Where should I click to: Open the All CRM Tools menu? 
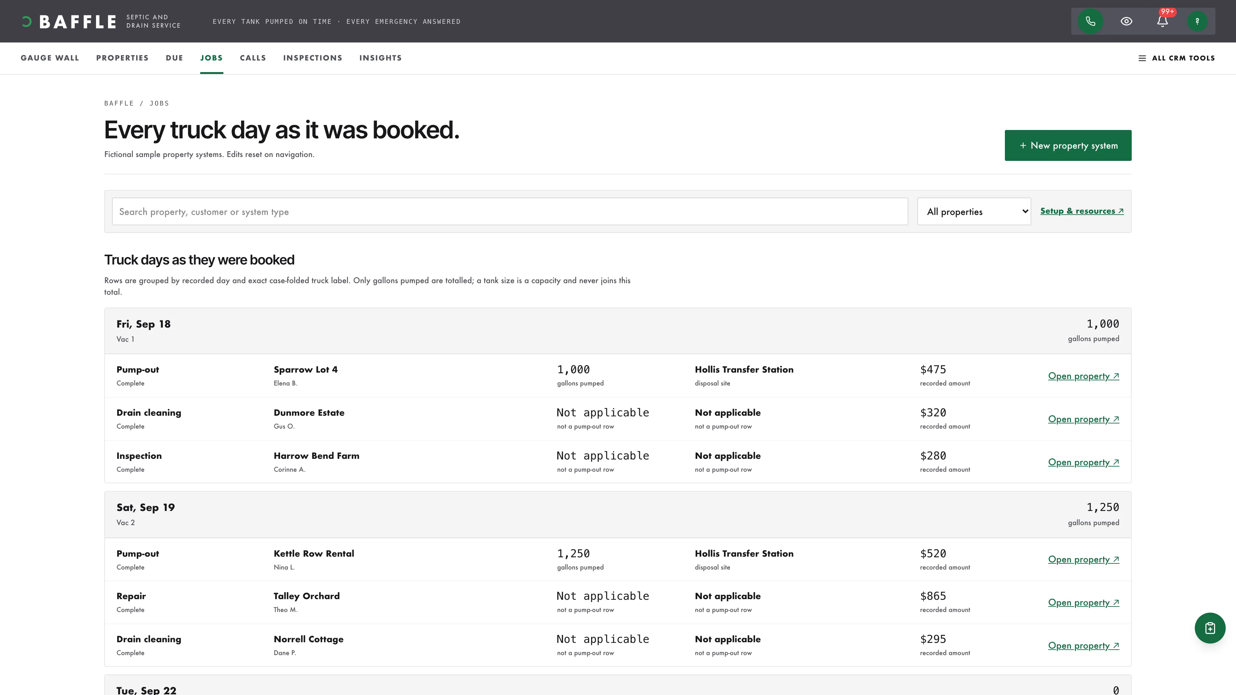point(1176,58)
